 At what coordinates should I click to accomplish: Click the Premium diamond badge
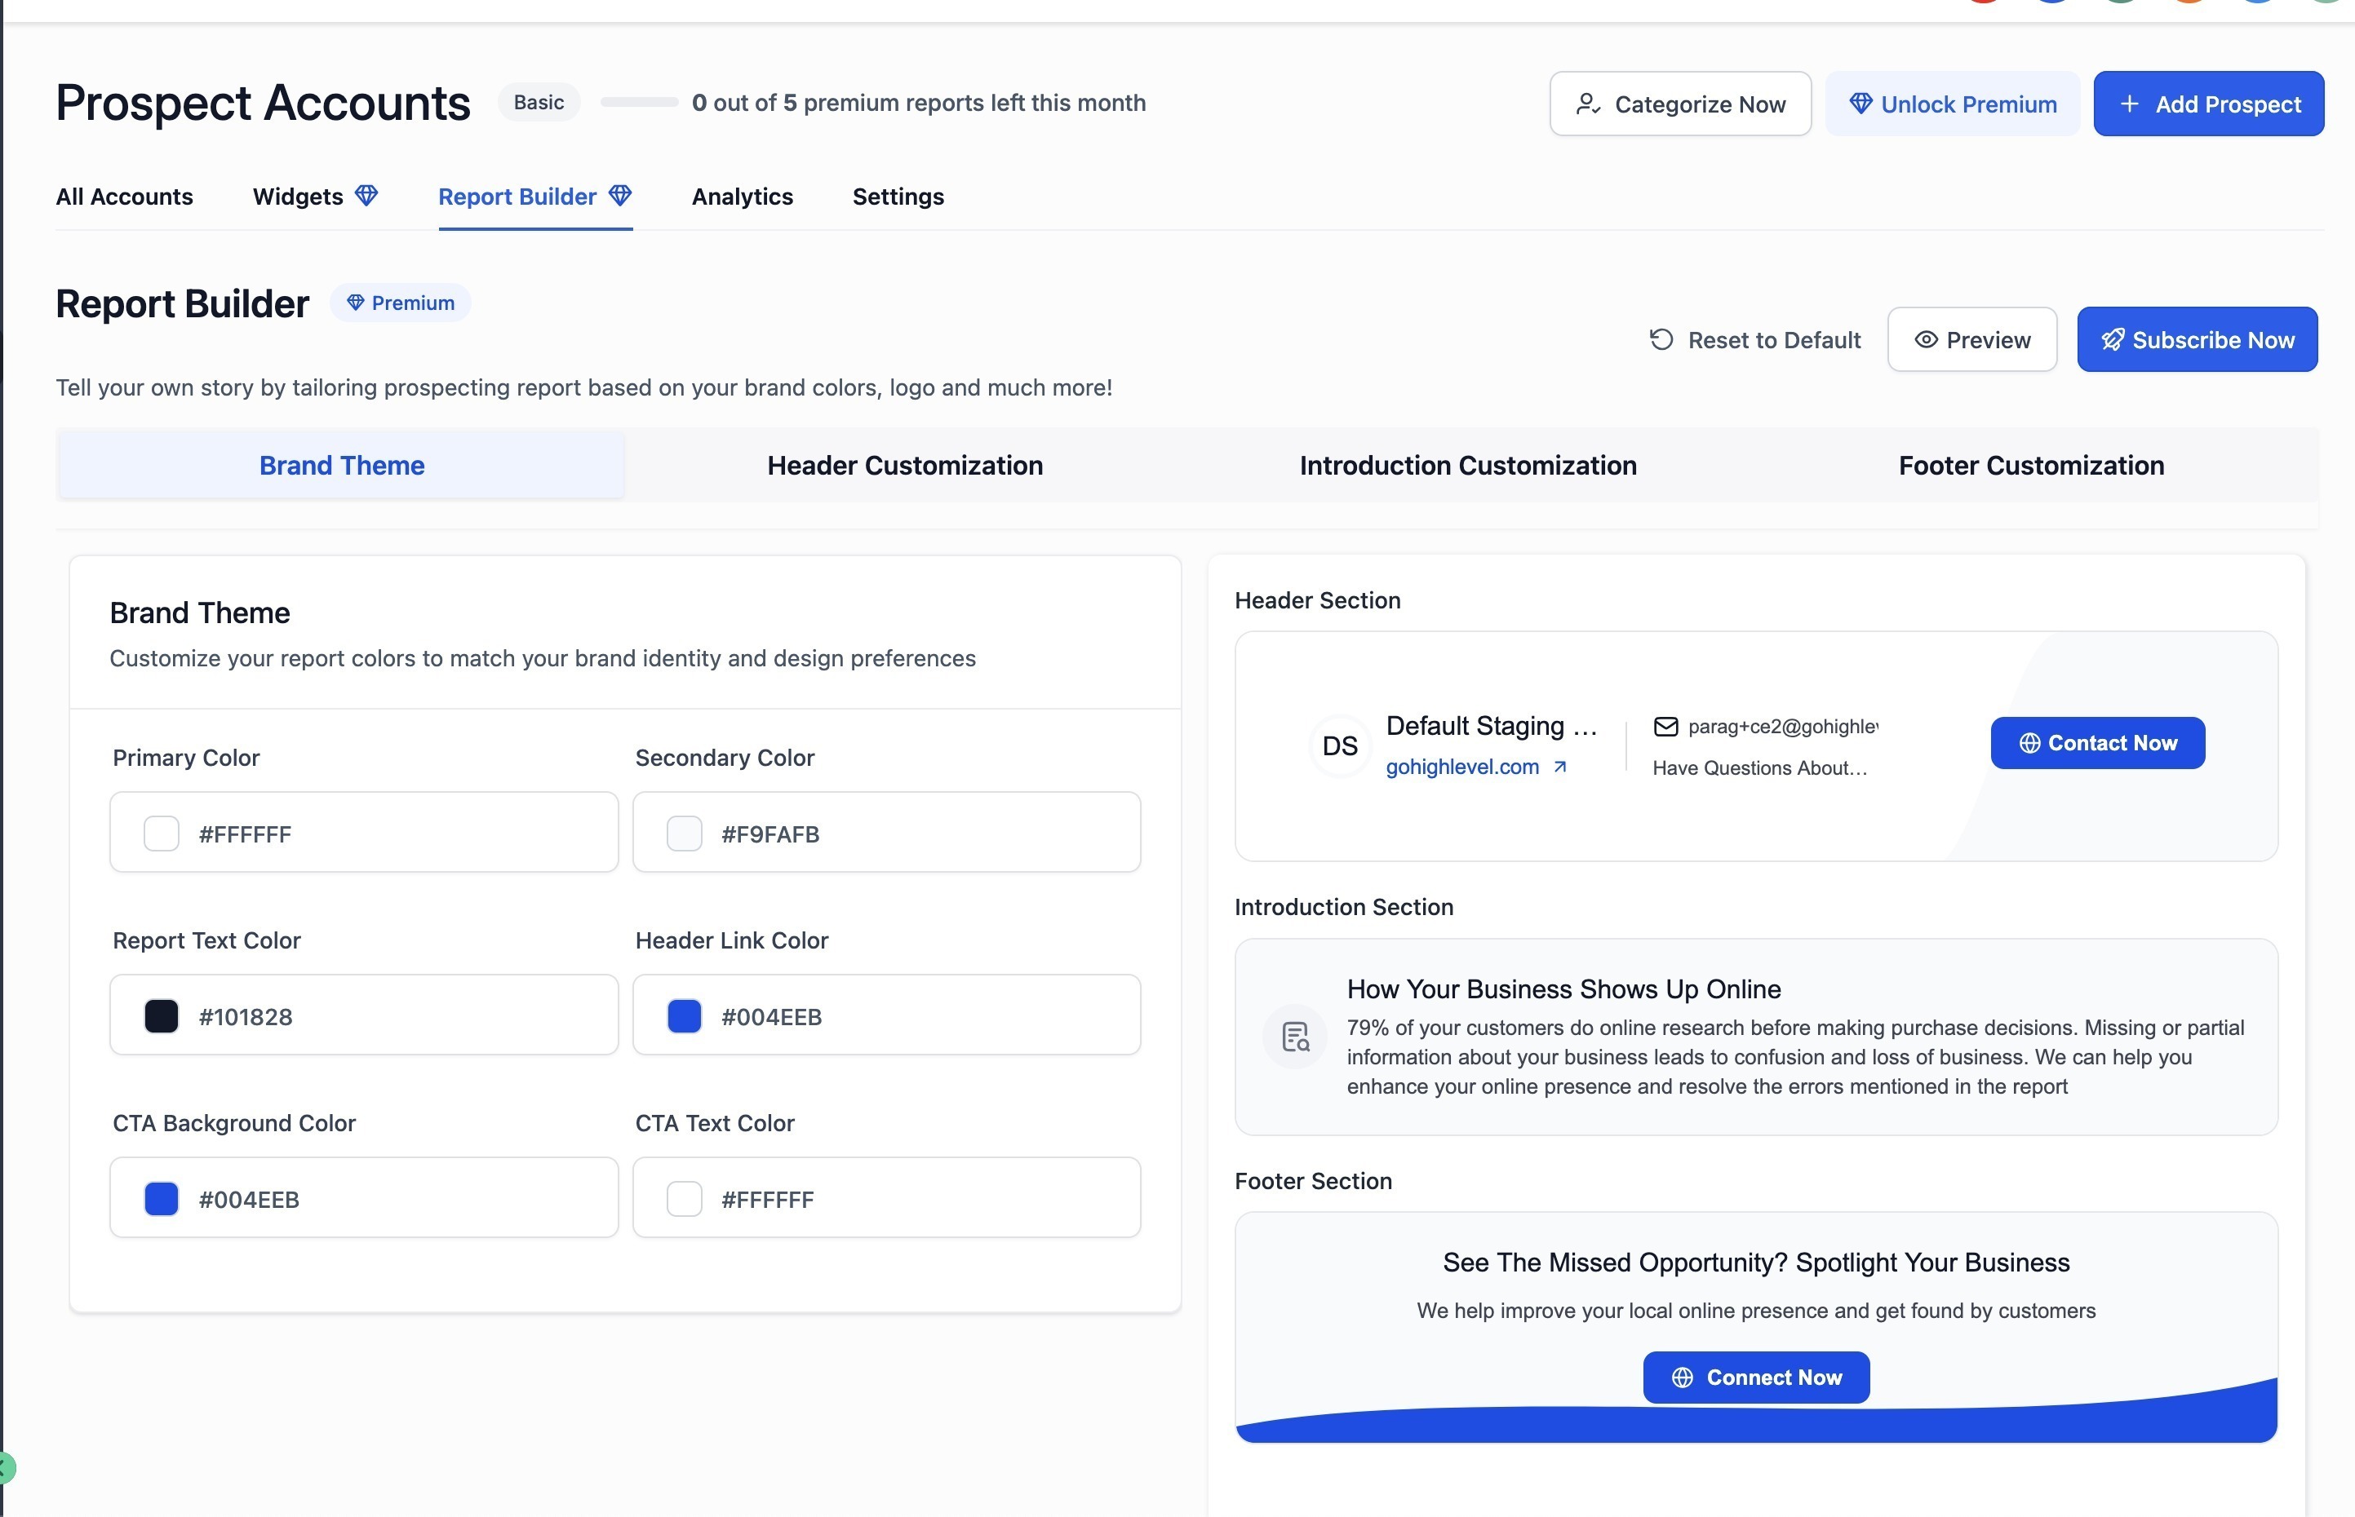click(x=400, y=303)
